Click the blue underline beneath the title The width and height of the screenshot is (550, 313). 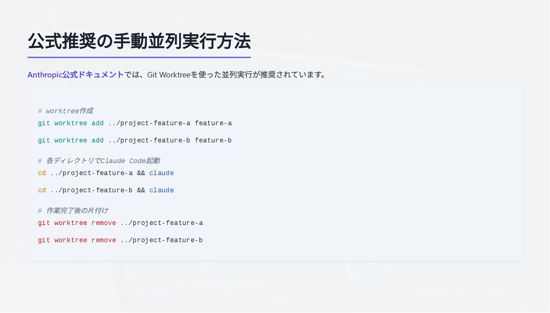(139, 57)
